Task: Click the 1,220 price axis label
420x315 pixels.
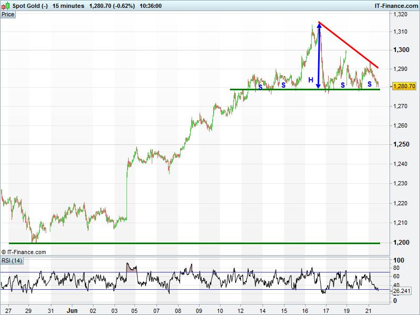Action: pos(400,203)
